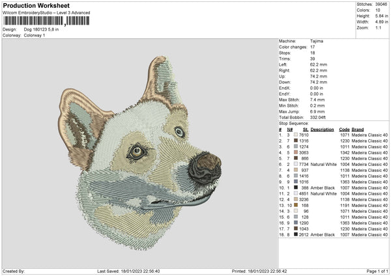Click the Code column header
This screenshot has height=276, width=391.
(x=344, y=129)
